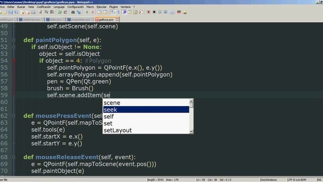Toggle show all characters button
The height and width of the screenshot is (182, 323).
tap(119, 12)
